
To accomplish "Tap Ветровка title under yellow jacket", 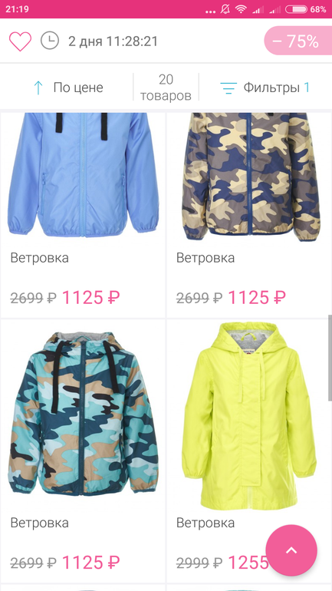I will [x=205, y=523].
